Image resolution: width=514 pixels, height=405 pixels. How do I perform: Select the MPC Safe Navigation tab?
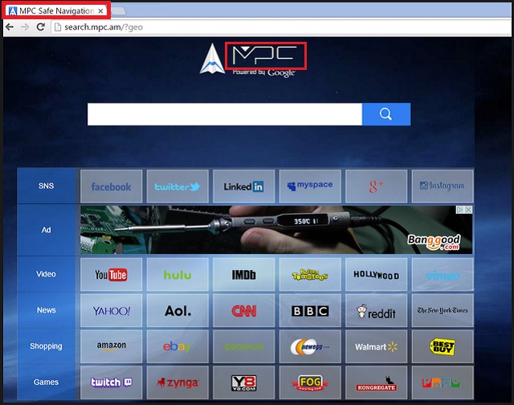click(55, 10)
